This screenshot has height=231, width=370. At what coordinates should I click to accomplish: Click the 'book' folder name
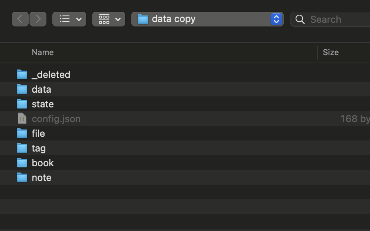pyautogui.click(x=43, y=163)
